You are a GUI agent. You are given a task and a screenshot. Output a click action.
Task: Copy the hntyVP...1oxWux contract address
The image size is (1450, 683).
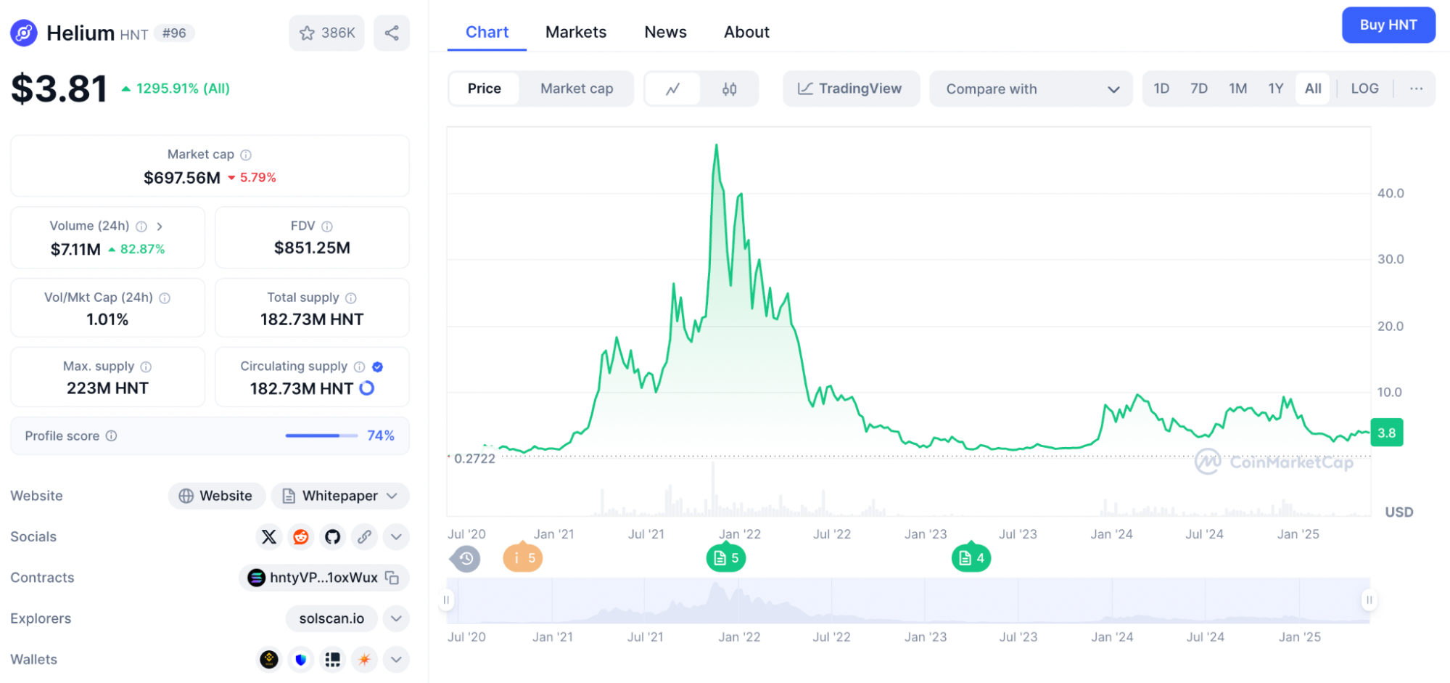(x=392, y=578)
